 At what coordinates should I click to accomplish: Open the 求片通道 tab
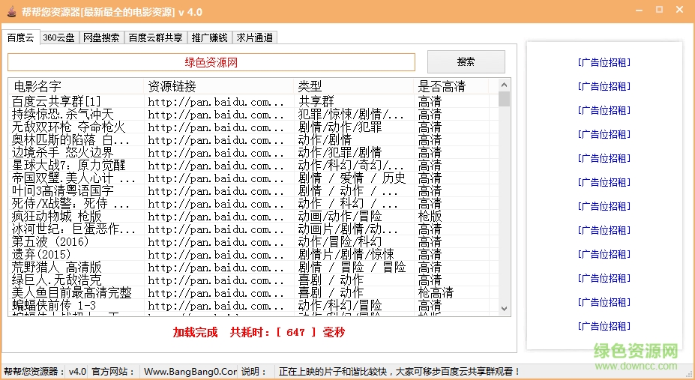pos(255,38)
